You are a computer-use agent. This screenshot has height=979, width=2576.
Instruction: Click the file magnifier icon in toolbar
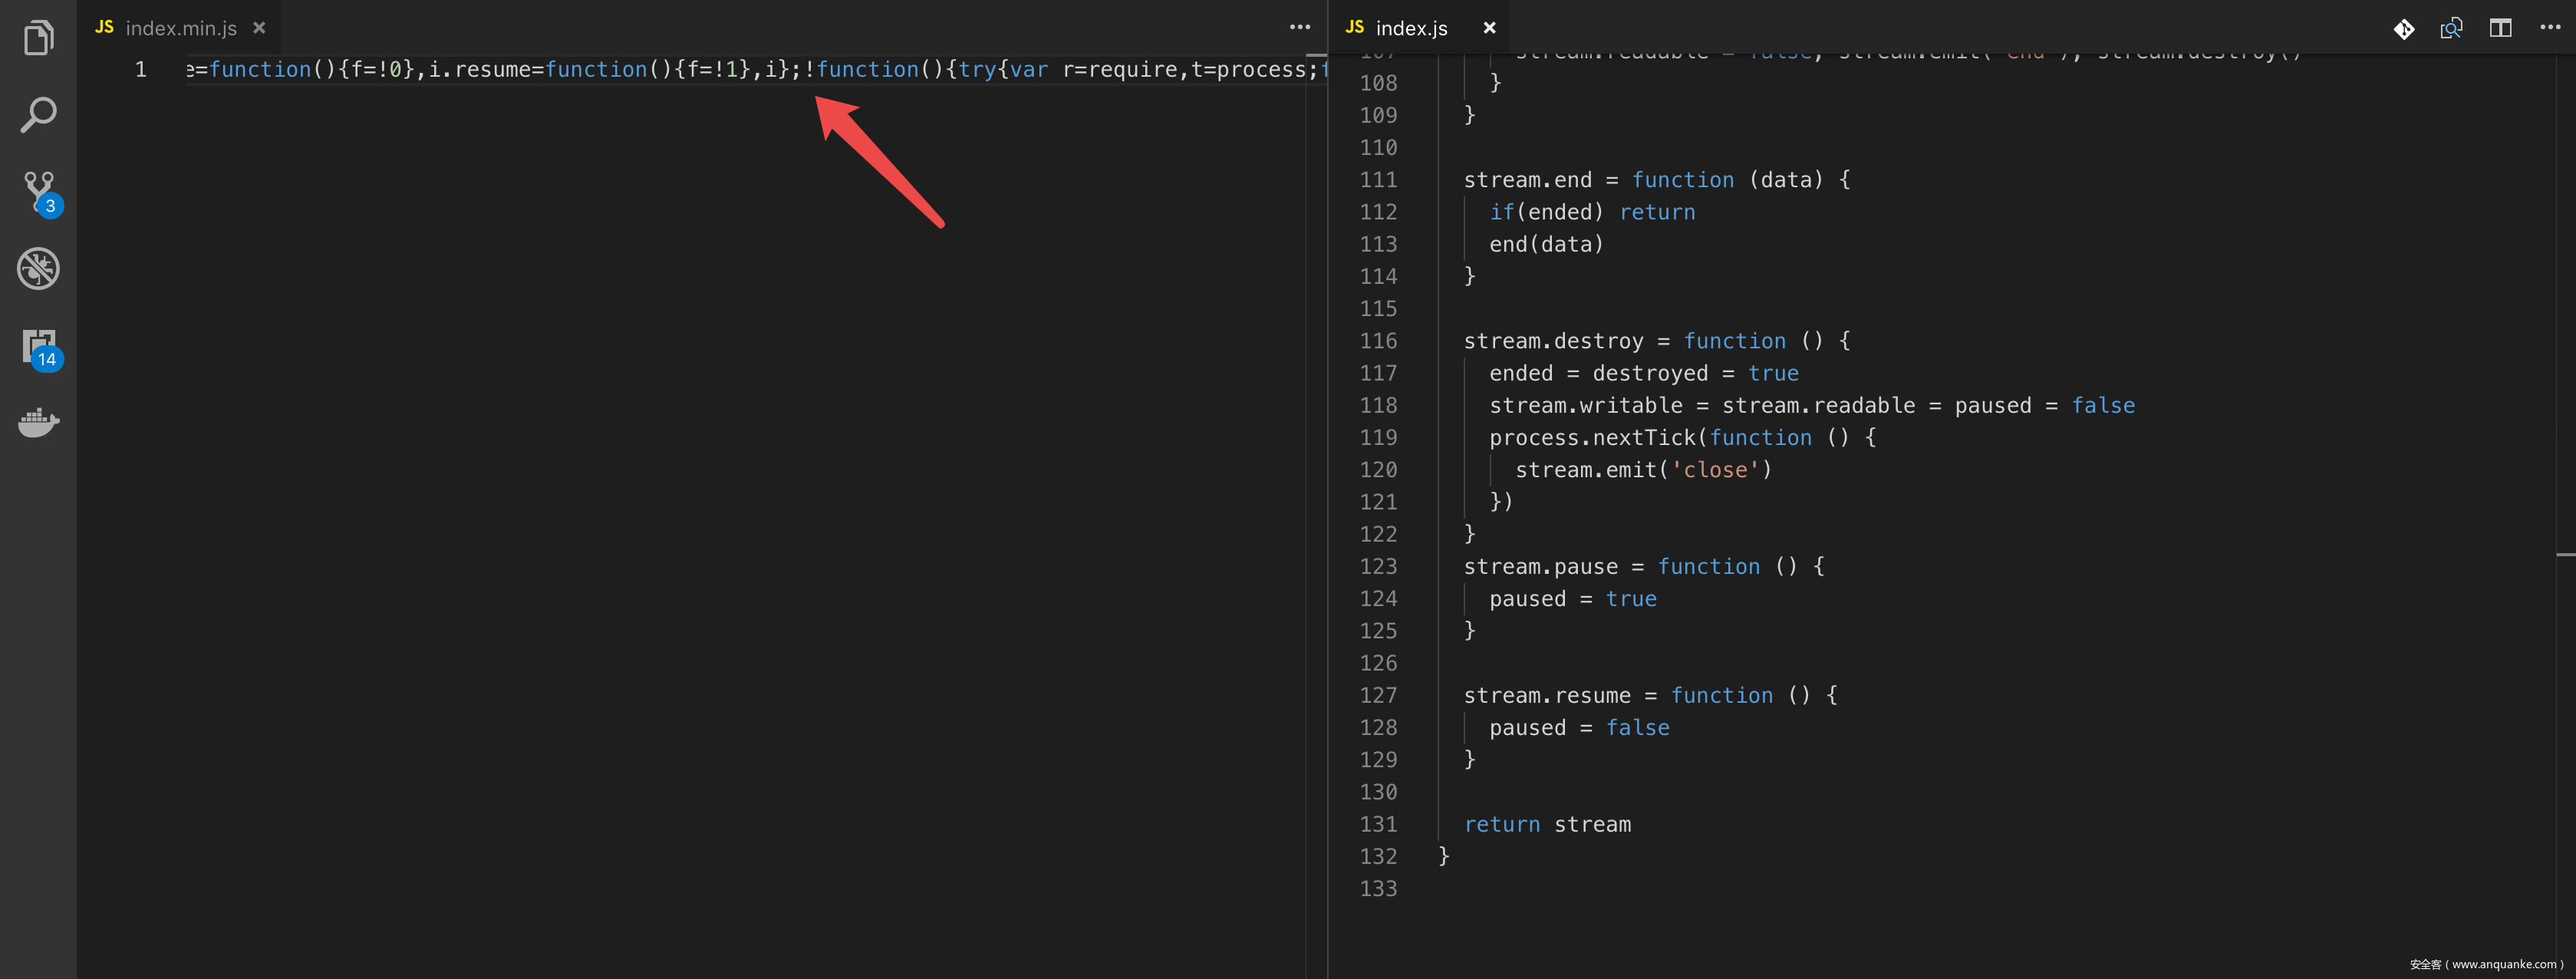click(2451, 28)
